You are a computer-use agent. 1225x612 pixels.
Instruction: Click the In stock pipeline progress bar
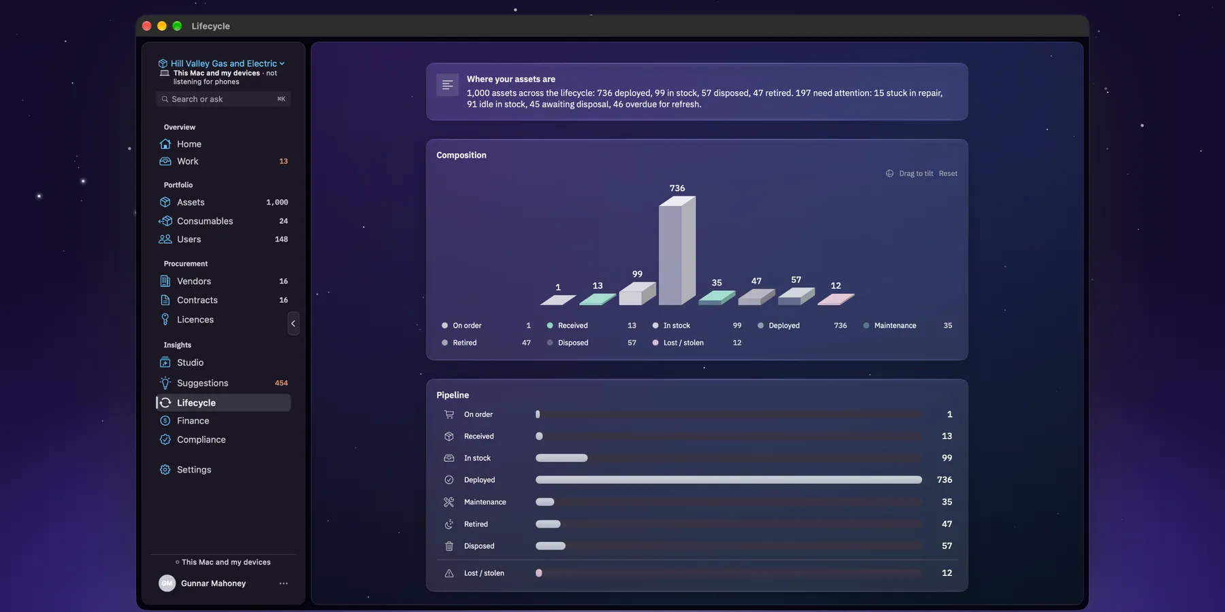[x=728, y=458]
